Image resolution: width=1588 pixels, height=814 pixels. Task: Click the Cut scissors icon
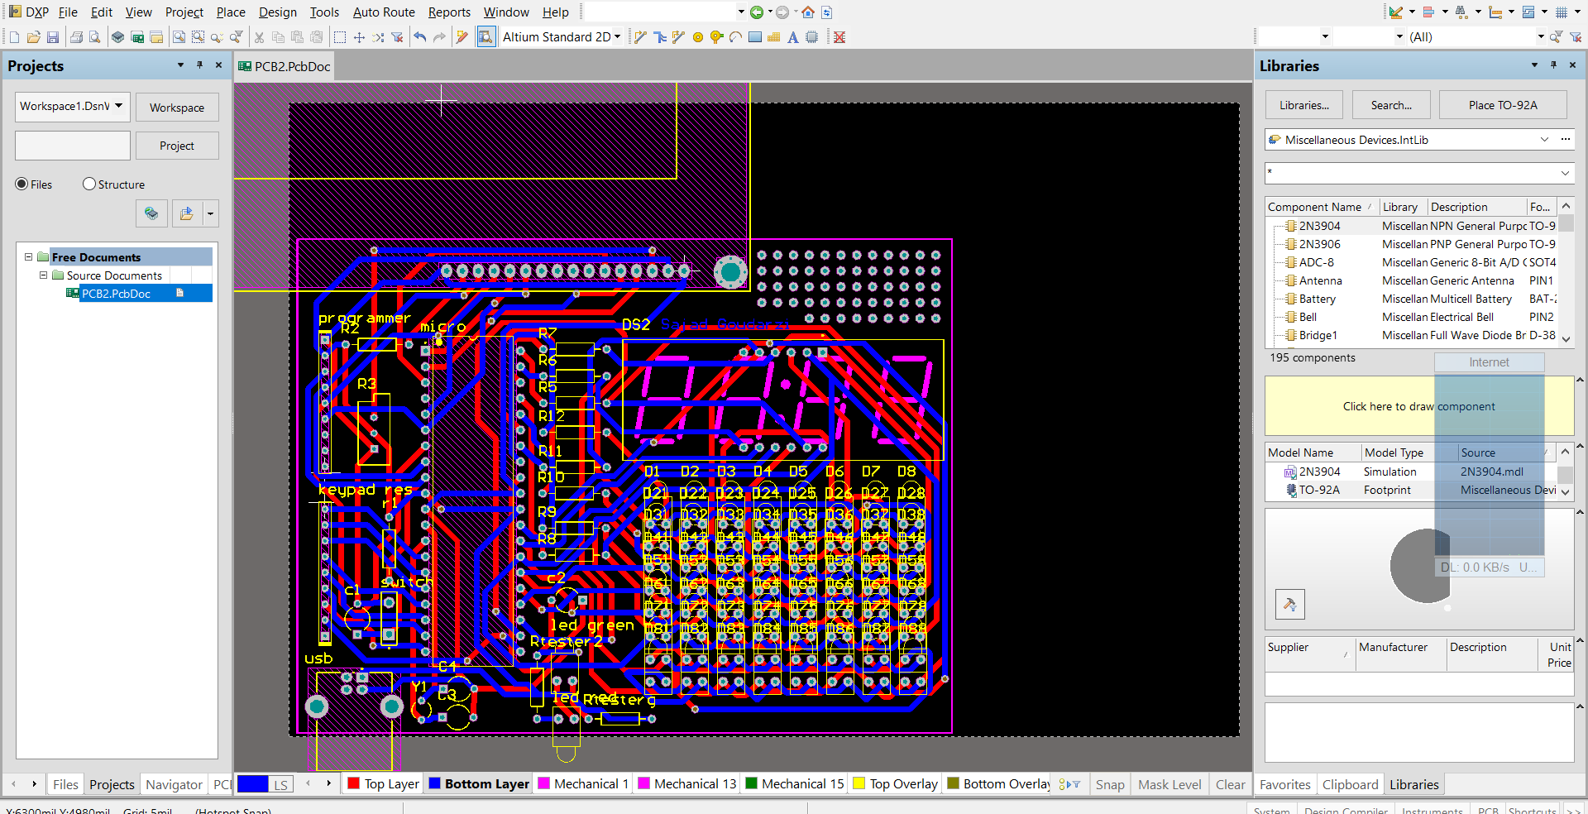coord(259,37)
